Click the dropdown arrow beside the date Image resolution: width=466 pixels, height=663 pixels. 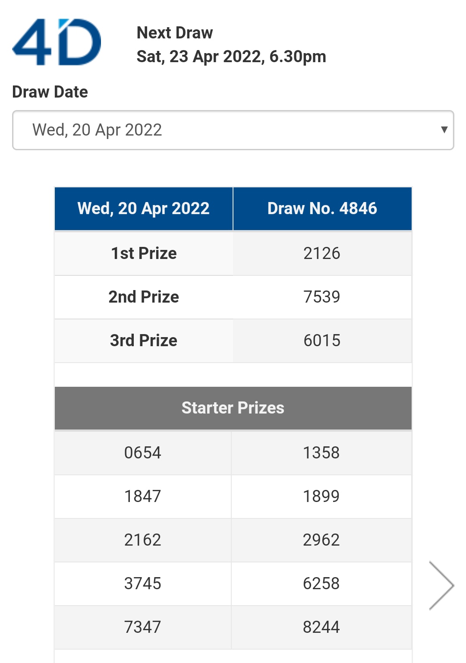(x=444, y=130)
